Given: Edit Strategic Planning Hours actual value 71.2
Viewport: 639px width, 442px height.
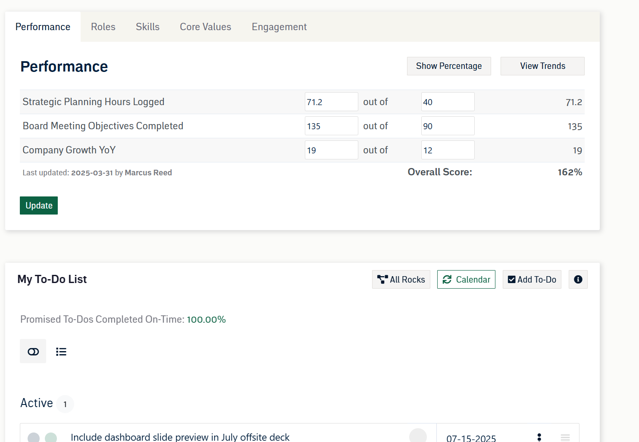Looking at the screenshot, I should [x=331, y=102].
